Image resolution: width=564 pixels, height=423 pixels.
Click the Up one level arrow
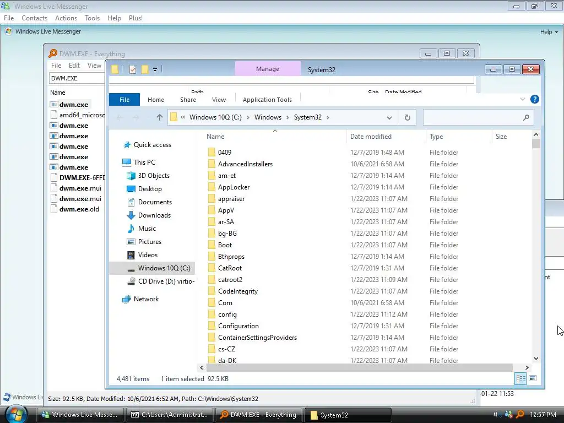coord(160,117)
